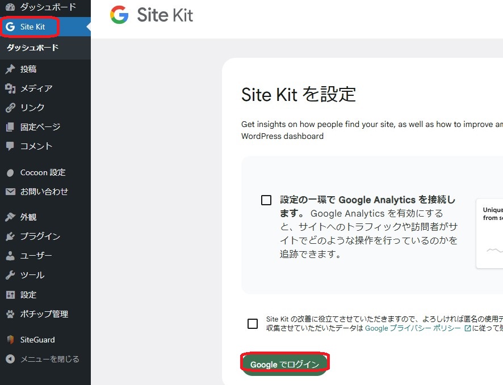
Task: Click the speech bubble icon beside コメント
Action: coord(10,146)
